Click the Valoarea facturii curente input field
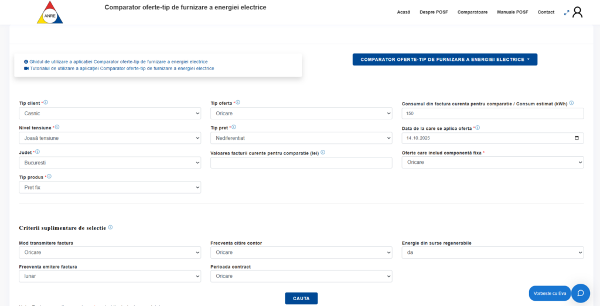 tap(301, 163)
